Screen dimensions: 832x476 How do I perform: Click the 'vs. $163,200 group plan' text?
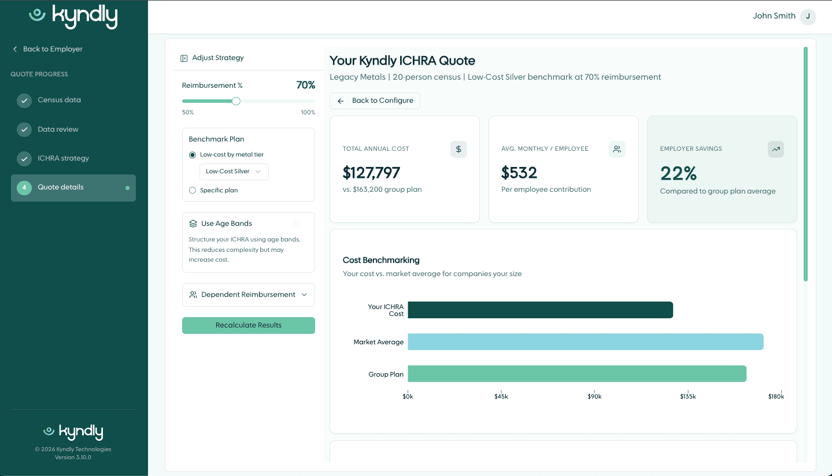382,189
